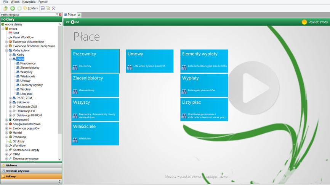Viewport: 330px width, 185px height.
Task: Select Wypłaty in the tree
Action: tap(26, 89)
